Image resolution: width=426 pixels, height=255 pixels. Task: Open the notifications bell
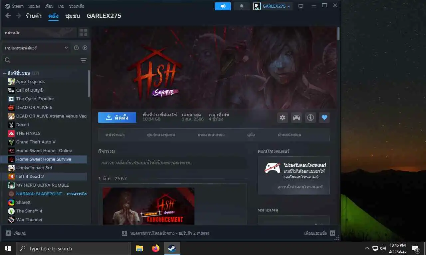(242, 6)
